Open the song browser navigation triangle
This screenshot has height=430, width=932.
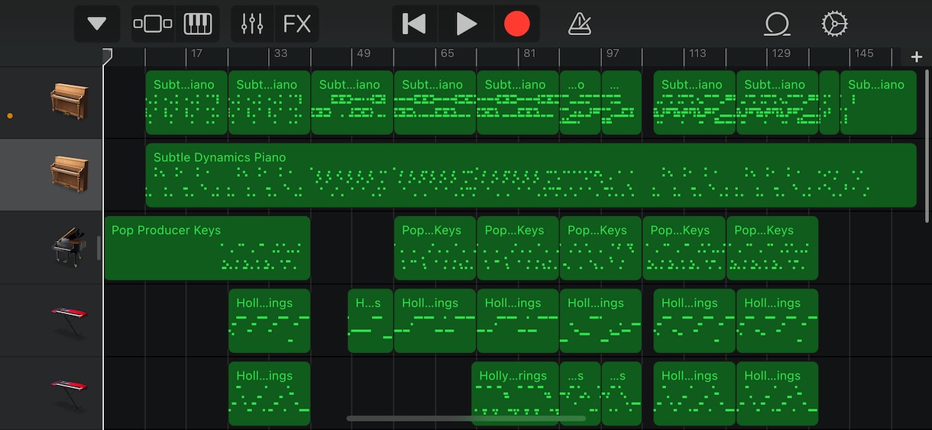97,24
